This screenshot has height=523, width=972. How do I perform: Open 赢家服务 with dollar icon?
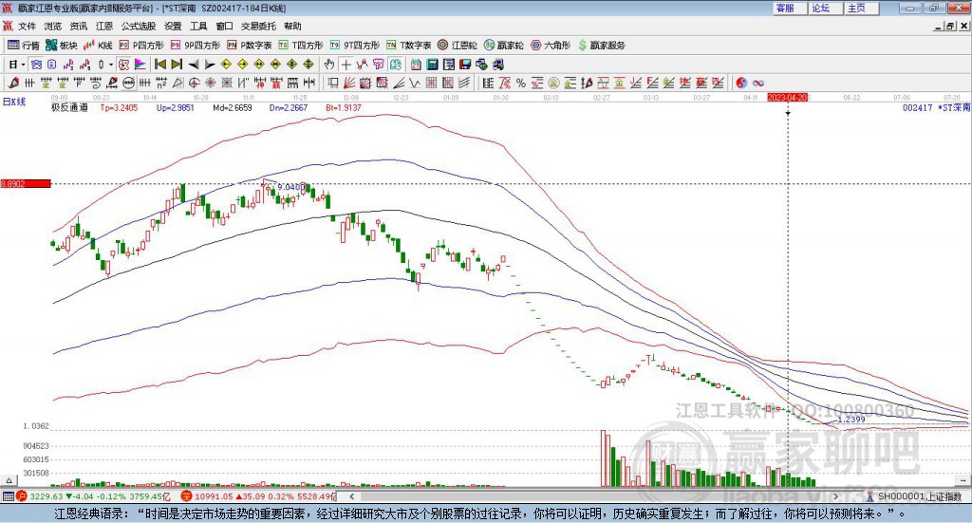tap(602, 46)
